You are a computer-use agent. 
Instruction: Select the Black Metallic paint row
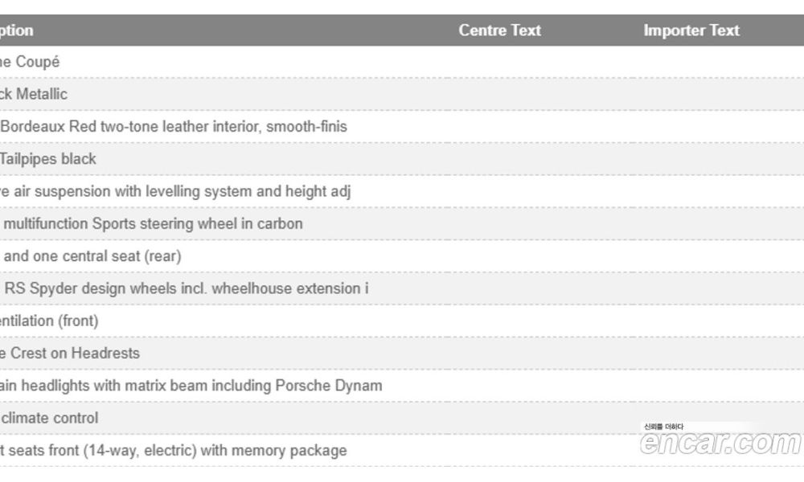(x=34, y=94)
